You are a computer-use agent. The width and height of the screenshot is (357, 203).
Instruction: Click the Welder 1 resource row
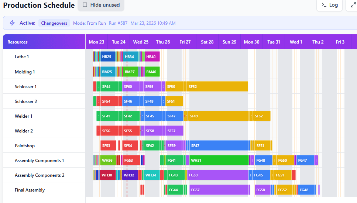pyautogui.click(x=44, y=116)
